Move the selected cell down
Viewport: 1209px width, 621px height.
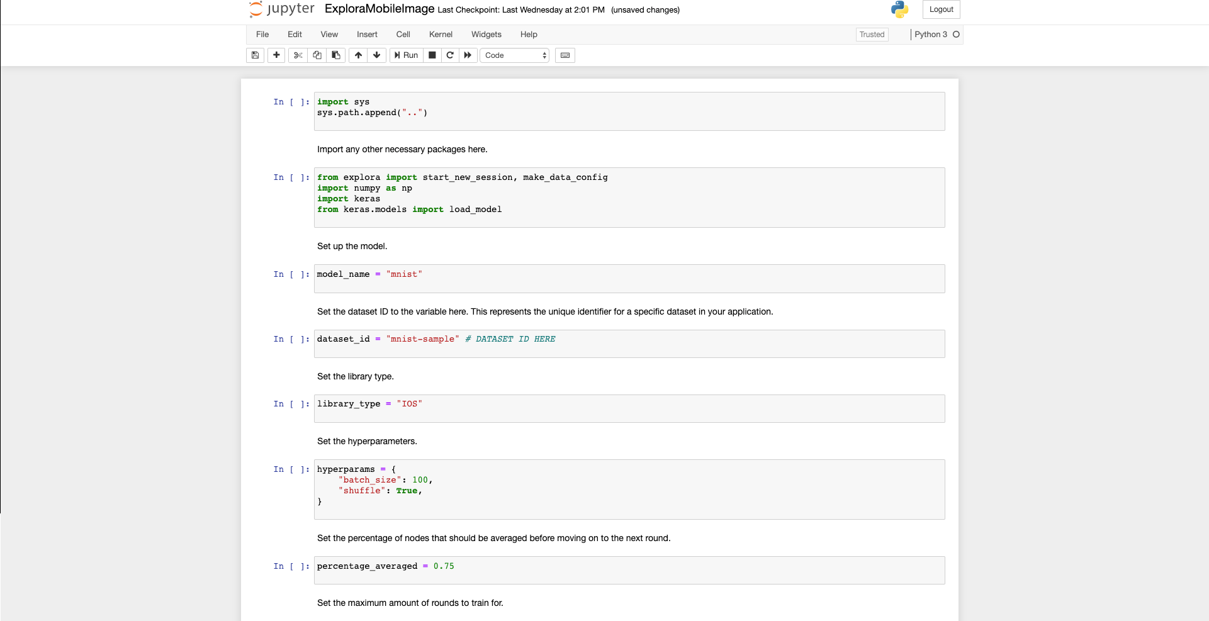[x=377, y=55]
